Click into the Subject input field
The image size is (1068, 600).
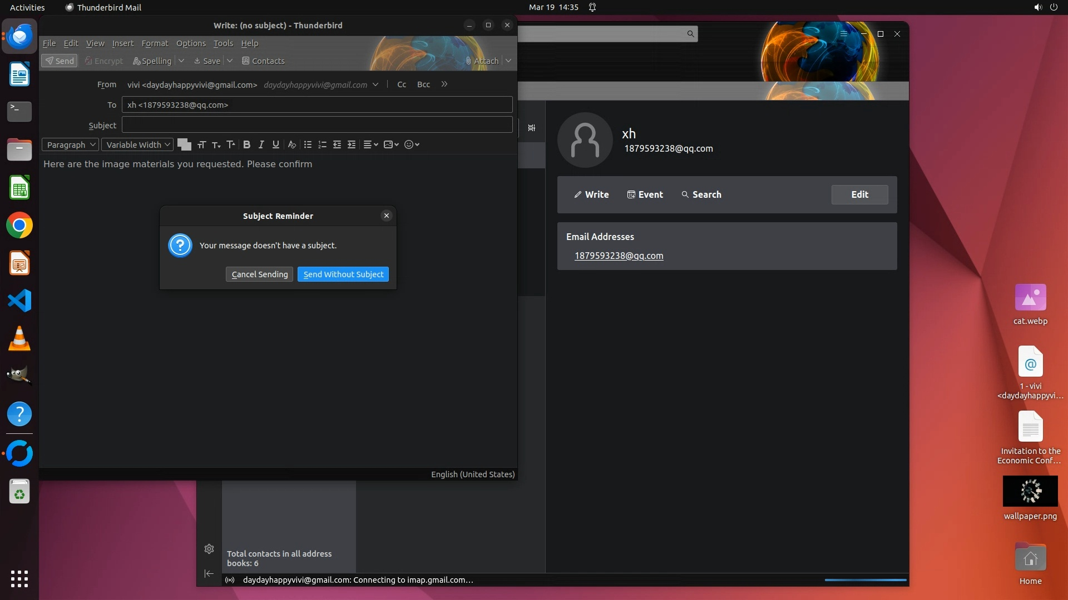click(317, 125)
